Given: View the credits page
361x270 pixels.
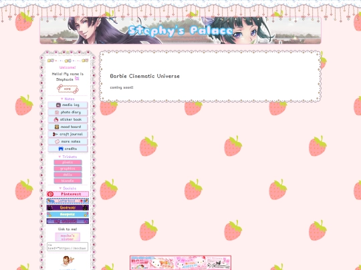Looking at the screenshot, I should 68,149.
